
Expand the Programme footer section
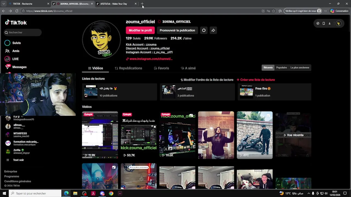pos(12,176)
